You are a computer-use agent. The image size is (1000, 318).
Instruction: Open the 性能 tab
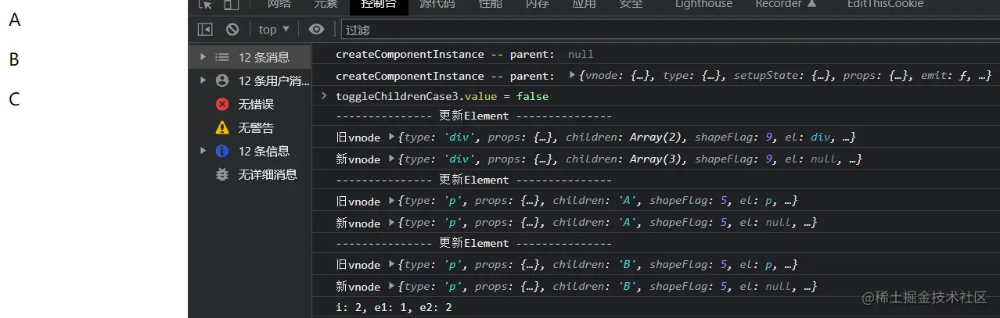click(x=491, y=4)
